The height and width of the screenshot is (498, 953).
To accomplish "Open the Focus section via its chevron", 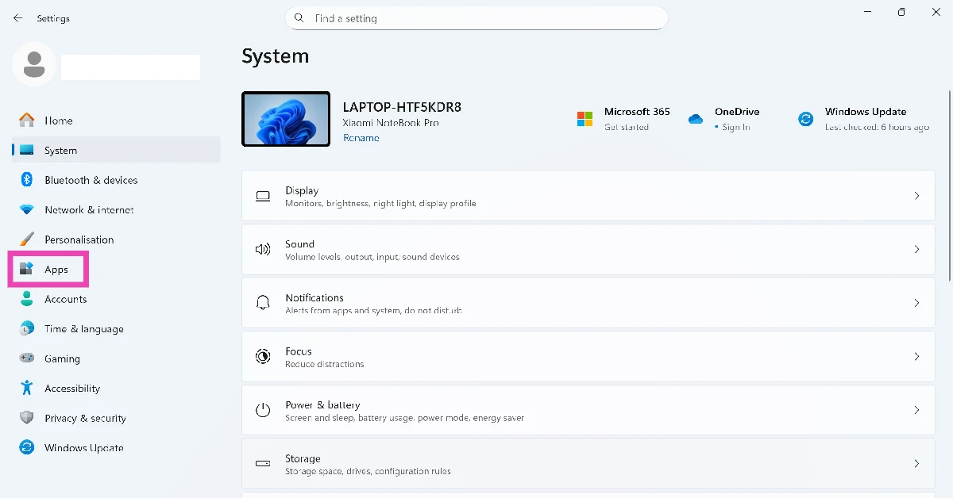I will [916, 356].
